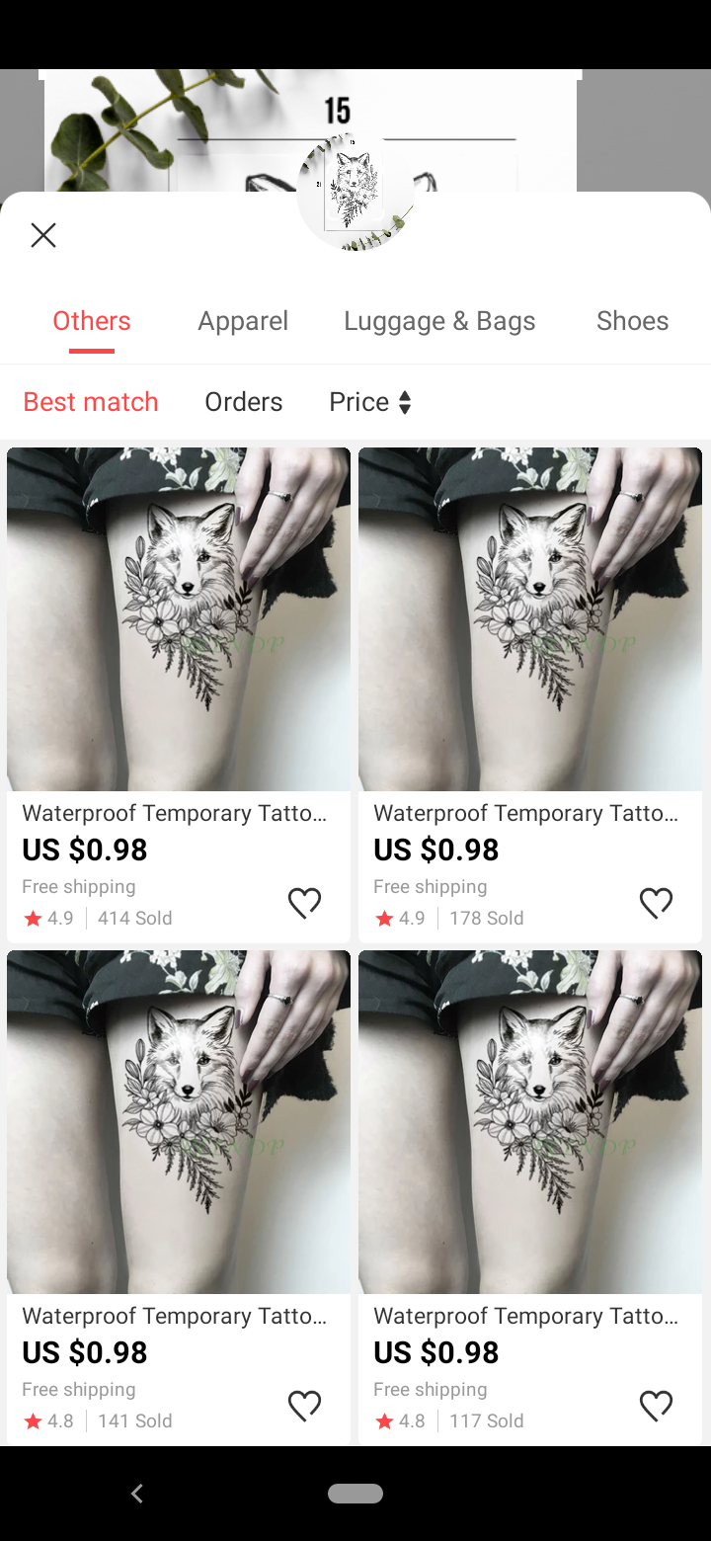711x1541 pixels.
Task: Like the product showing 117 Sold
Action: (x=656, y=1406)
